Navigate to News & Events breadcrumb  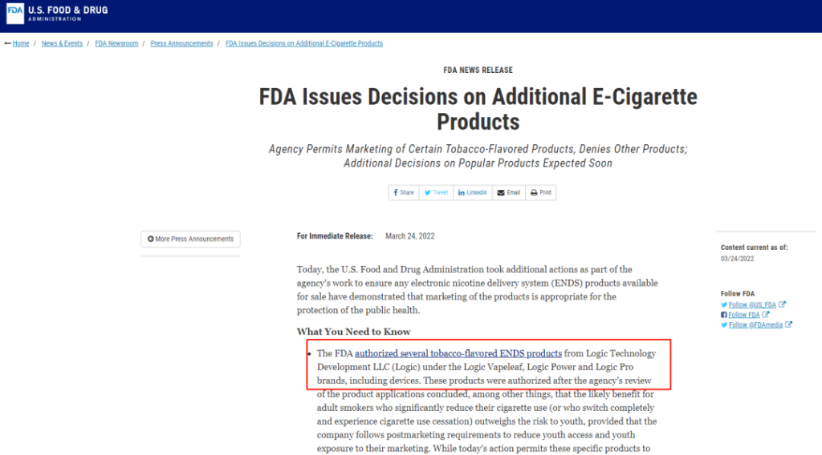tap(62, 43)
